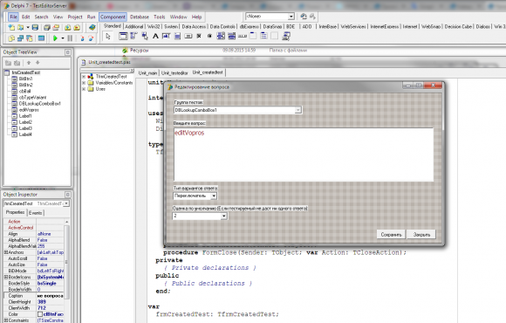Select the CheckBox component in palette

point(199,36)
